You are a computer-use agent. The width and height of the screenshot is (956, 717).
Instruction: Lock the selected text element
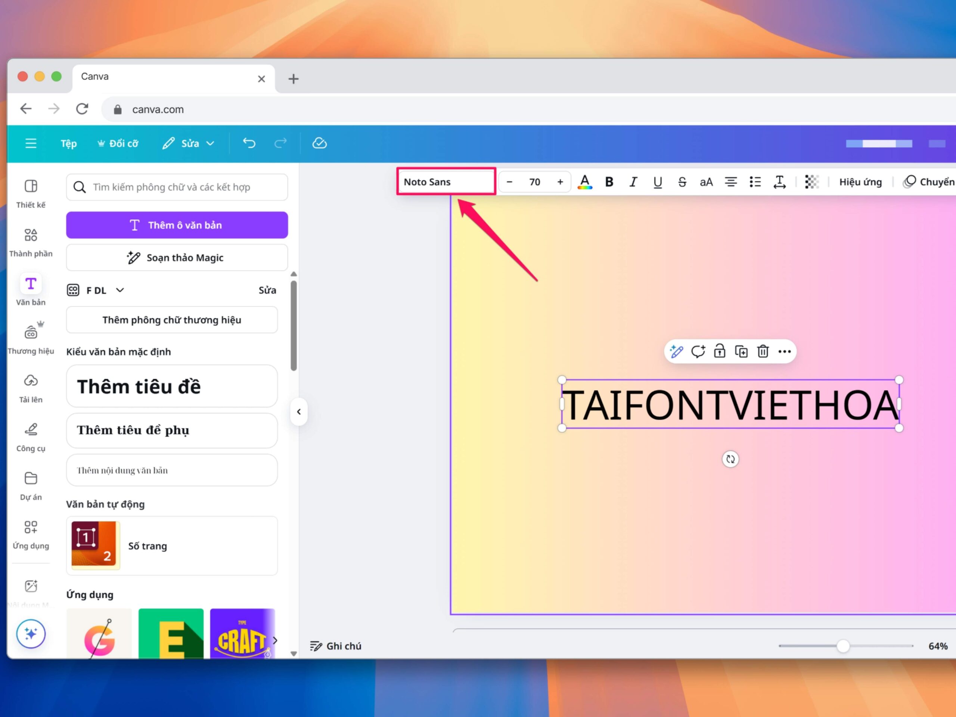tap(720, 351)
